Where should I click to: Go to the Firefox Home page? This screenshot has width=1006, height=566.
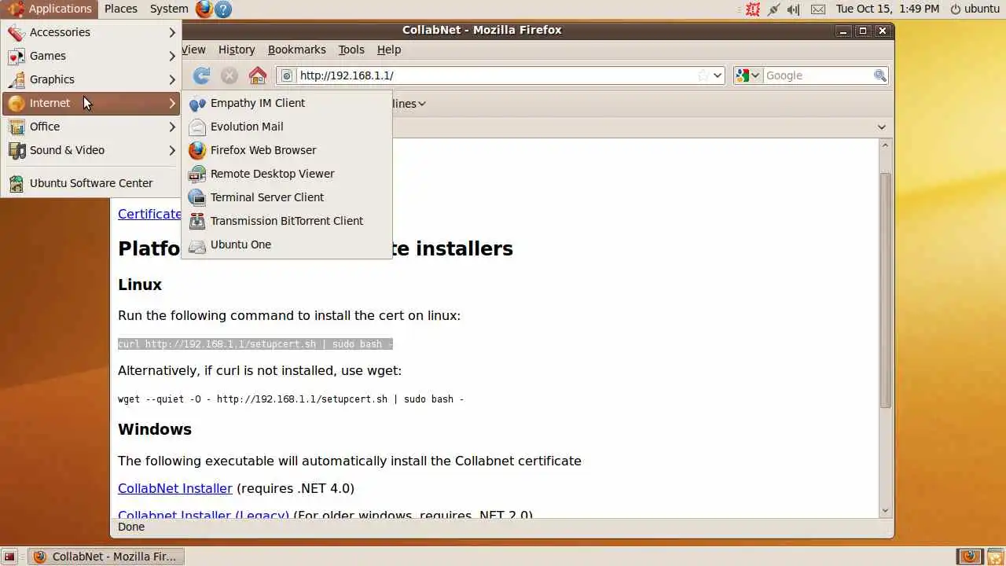pos(258,75)
